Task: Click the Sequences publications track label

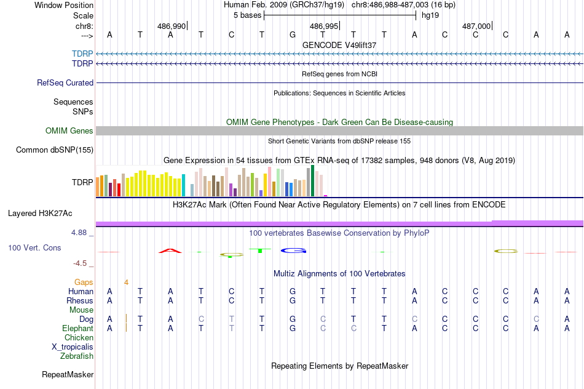Action: pos(73,102)
